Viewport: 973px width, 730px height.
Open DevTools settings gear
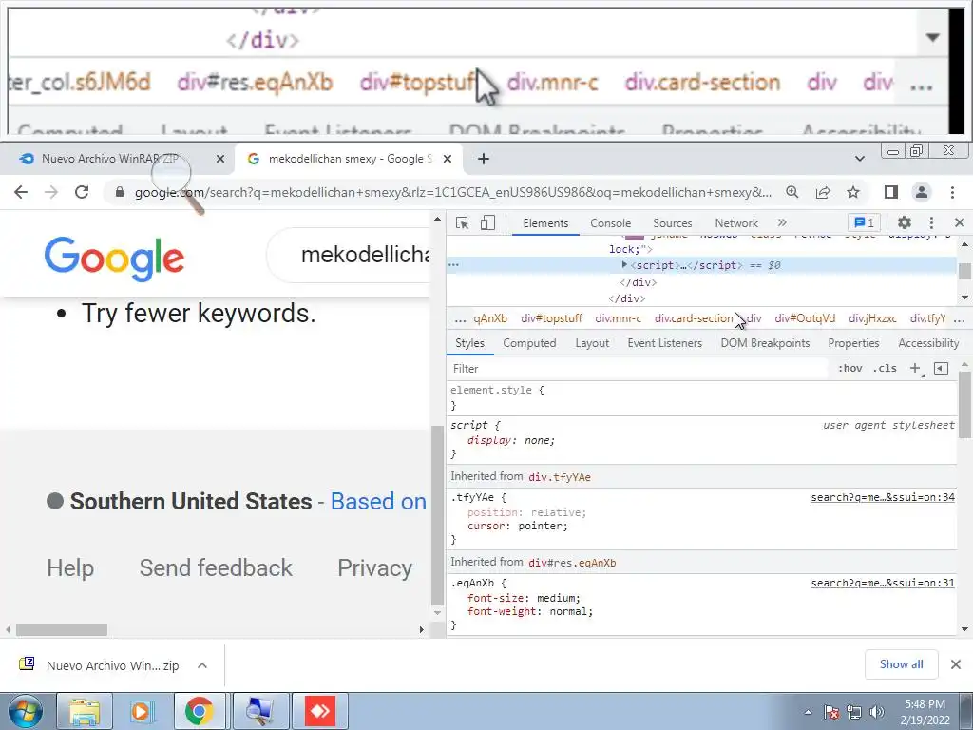[905, 222]
